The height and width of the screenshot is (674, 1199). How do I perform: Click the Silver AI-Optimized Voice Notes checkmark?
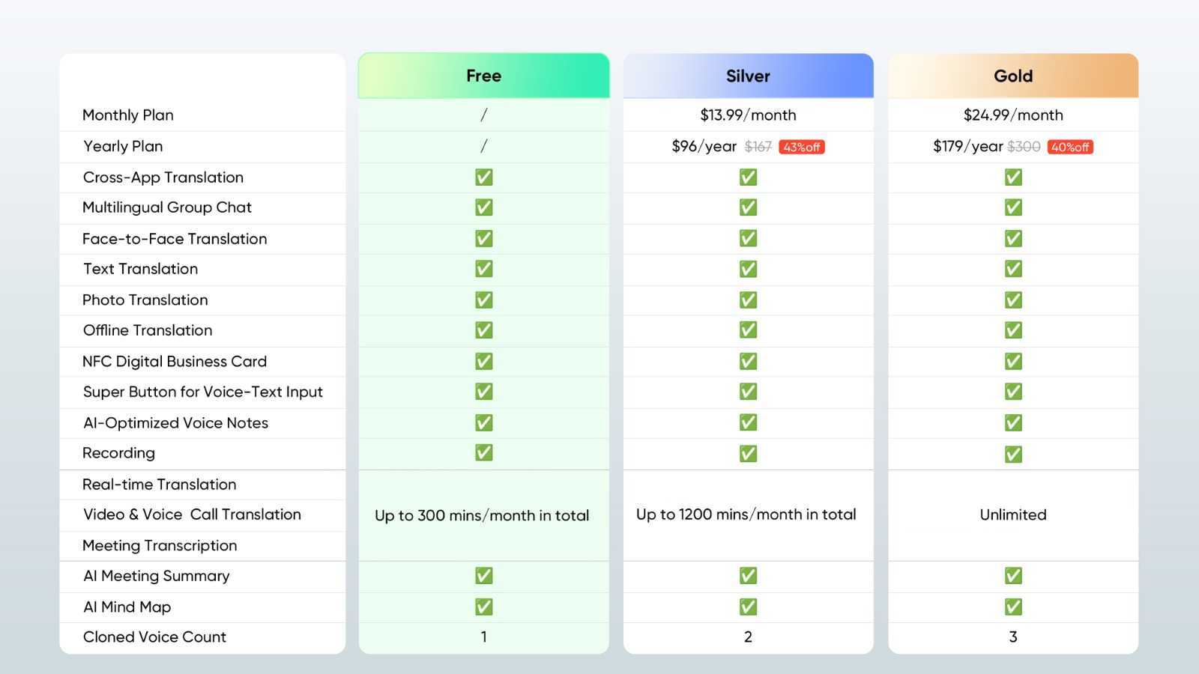[x=748, y=422]
